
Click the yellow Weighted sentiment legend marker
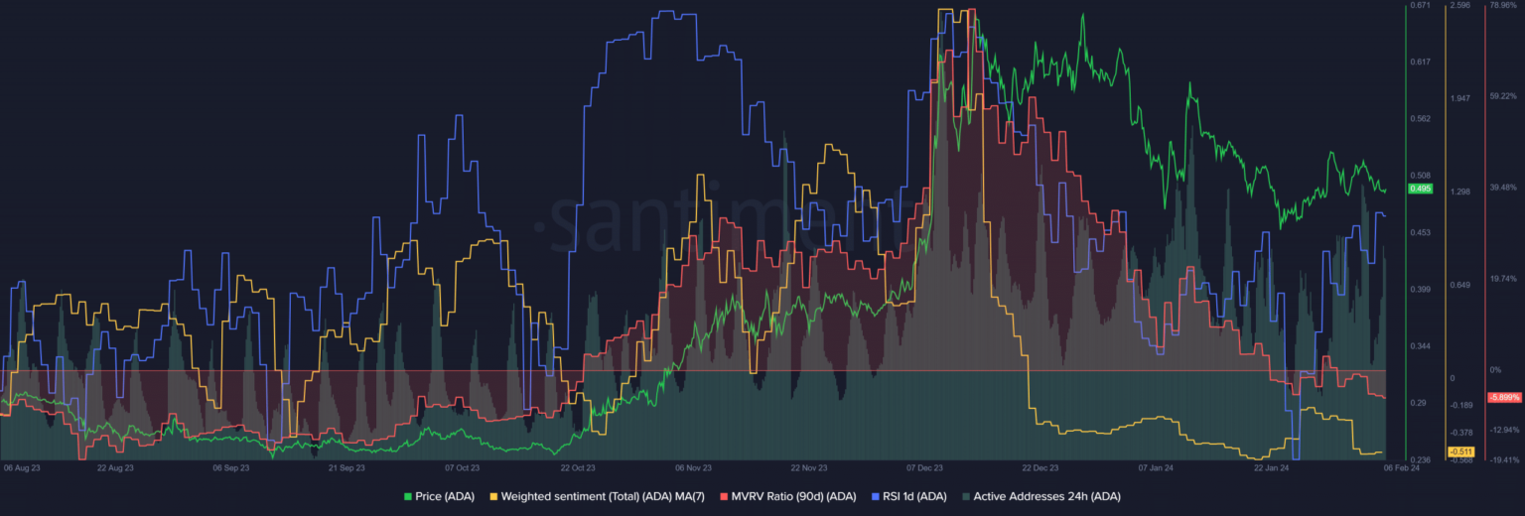click(x=493, y=496)
